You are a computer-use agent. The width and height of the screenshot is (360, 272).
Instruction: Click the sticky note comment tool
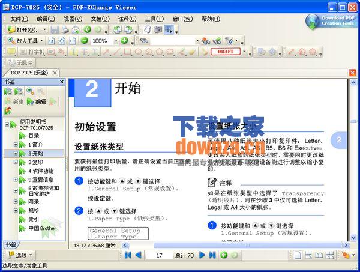(x=11, y=52)
